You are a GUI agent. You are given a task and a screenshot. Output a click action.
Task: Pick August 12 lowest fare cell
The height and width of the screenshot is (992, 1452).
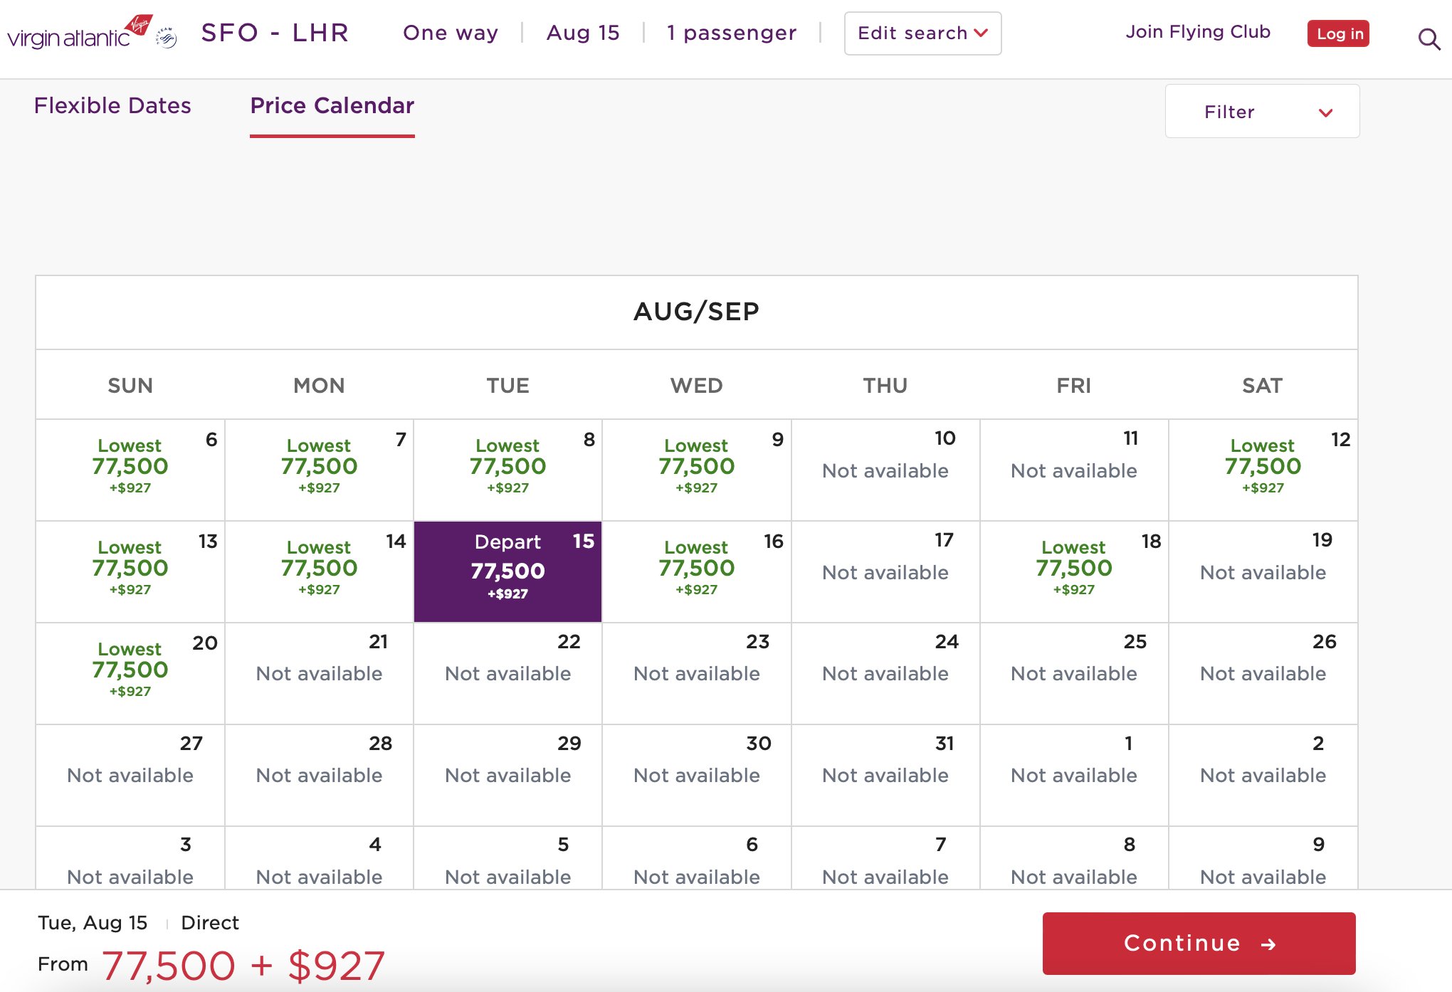1262,467
